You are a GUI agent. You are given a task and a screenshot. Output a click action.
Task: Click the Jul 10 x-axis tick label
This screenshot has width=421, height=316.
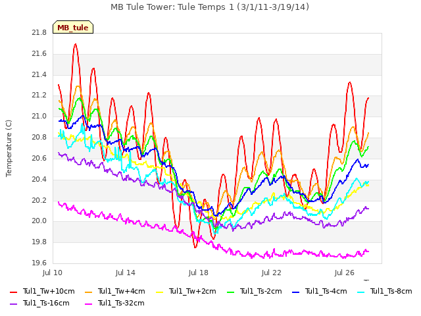tap(53, 273)
